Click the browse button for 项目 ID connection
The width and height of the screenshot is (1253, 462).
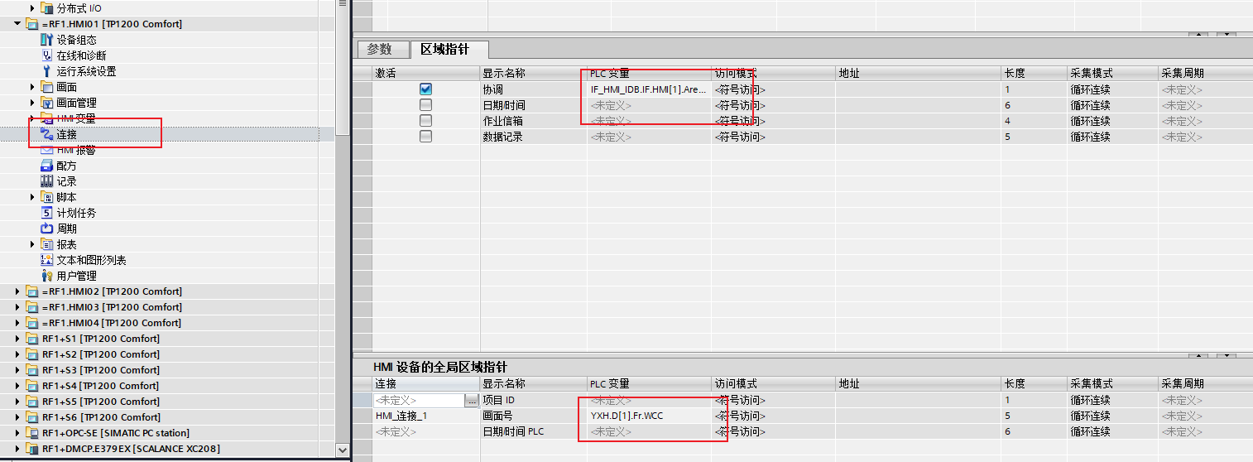[x=472, y=401]
